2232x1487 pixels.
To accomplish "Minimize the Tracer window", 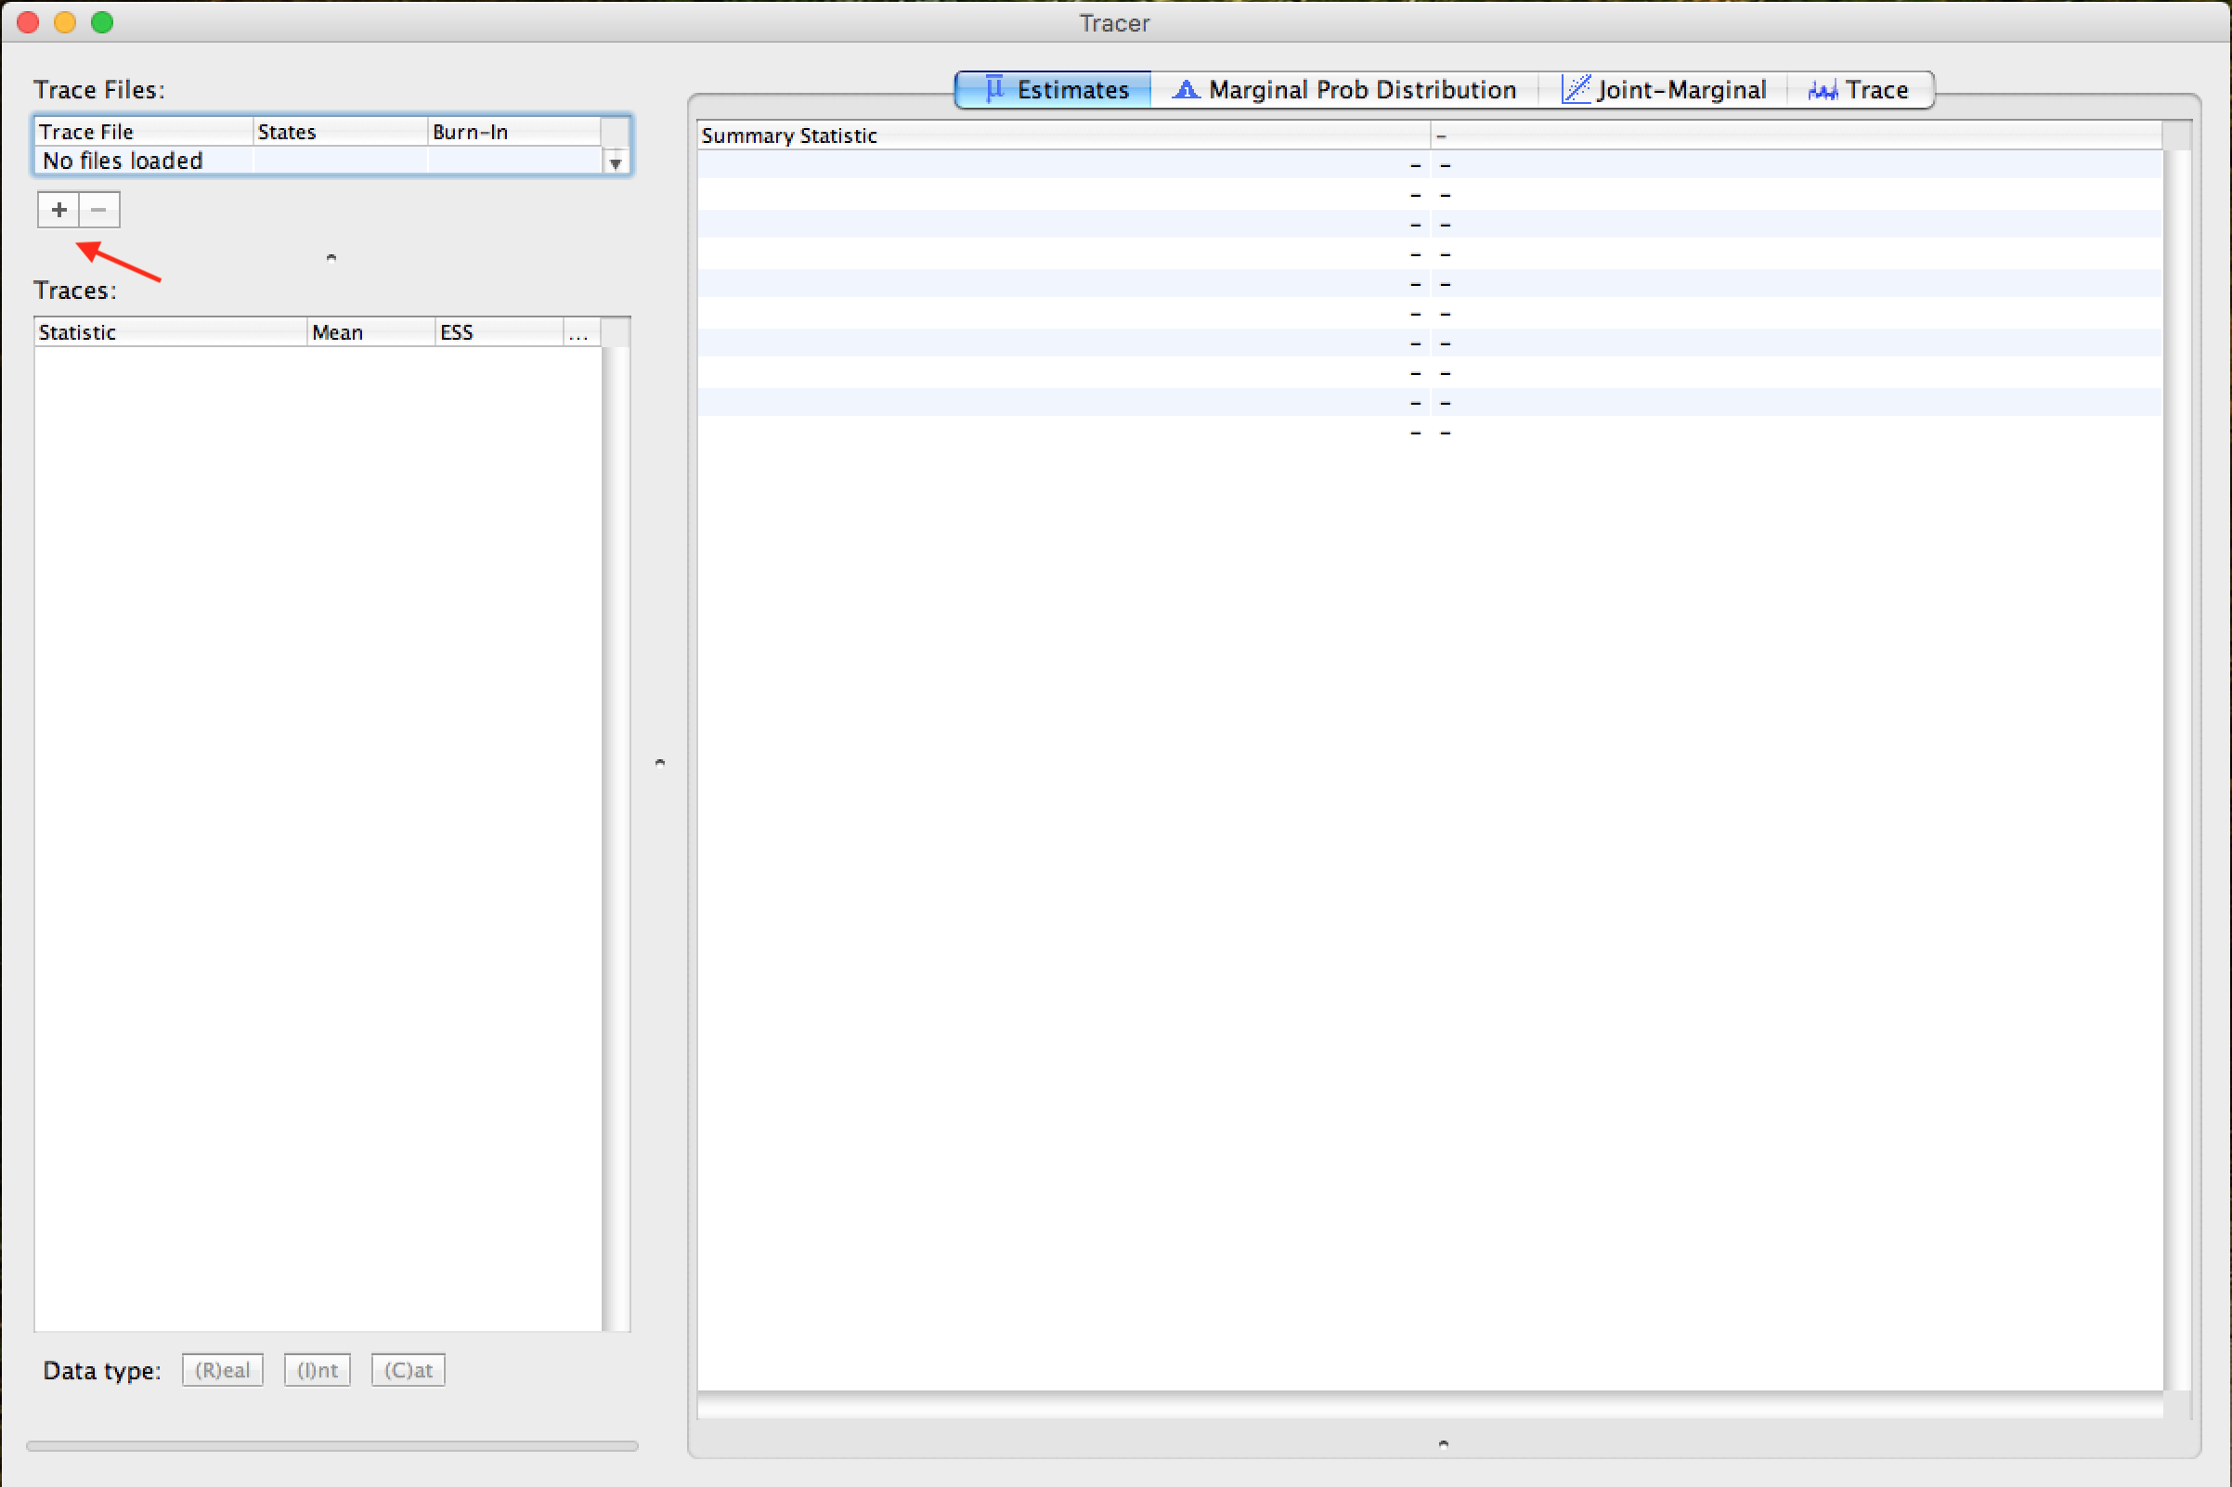I will [x=65, y=21].
